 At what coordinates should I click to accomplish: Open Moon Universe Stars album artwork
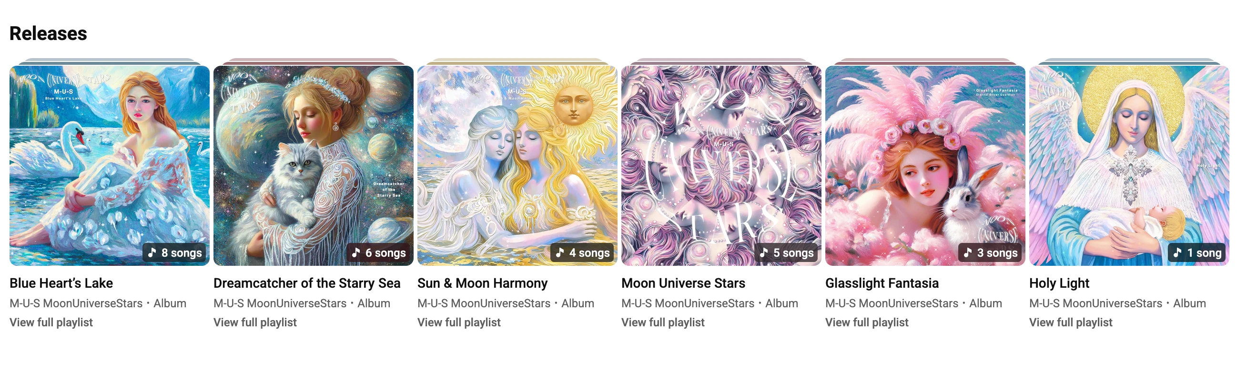click(721, 166)
